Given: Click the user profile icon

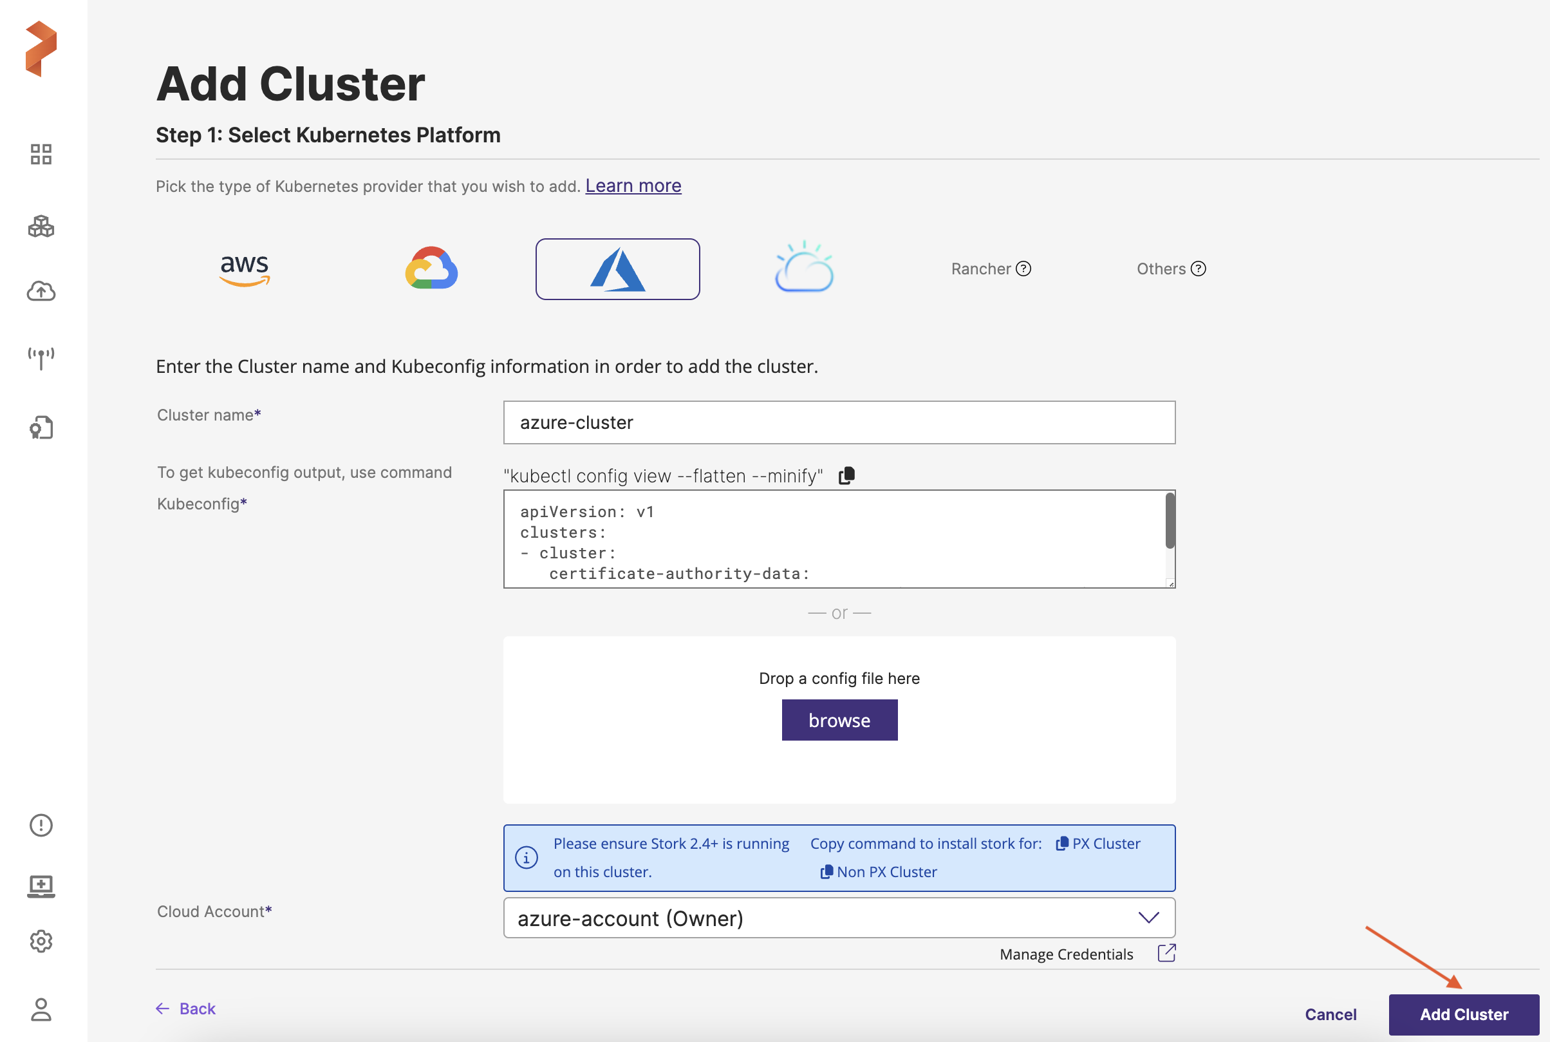Looking at the screenshot, I should coord(41,1009).
